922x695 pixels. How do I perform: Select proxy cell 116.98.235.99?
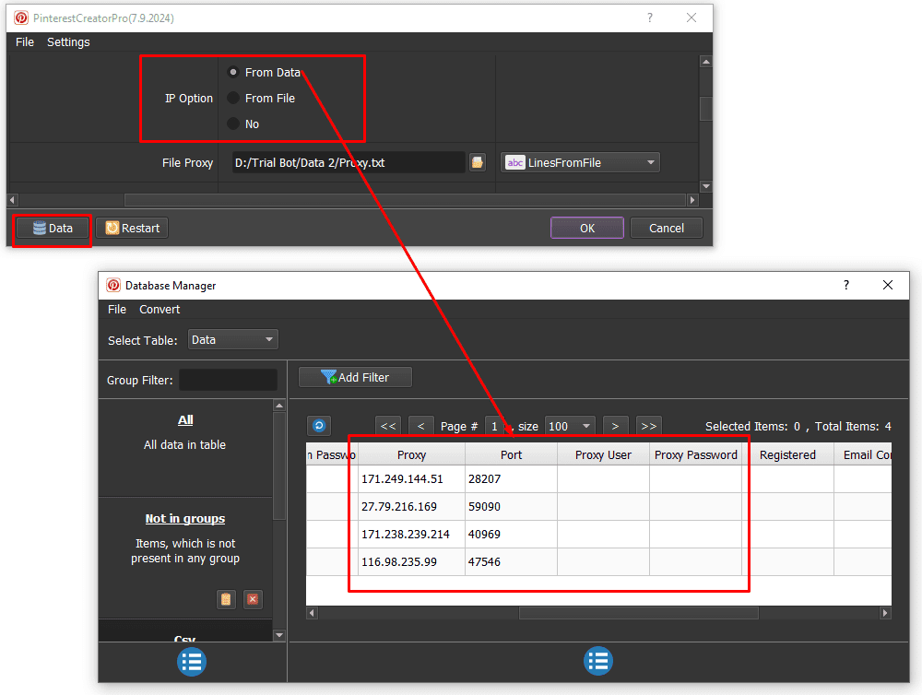coord(411,561)
